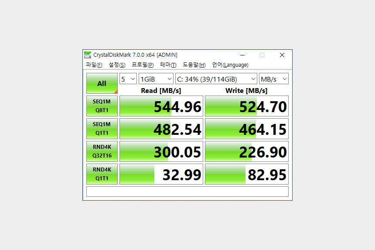The image size is (375, 250).
Task: Open the MB/s unit dropdown
Action: 274,79
